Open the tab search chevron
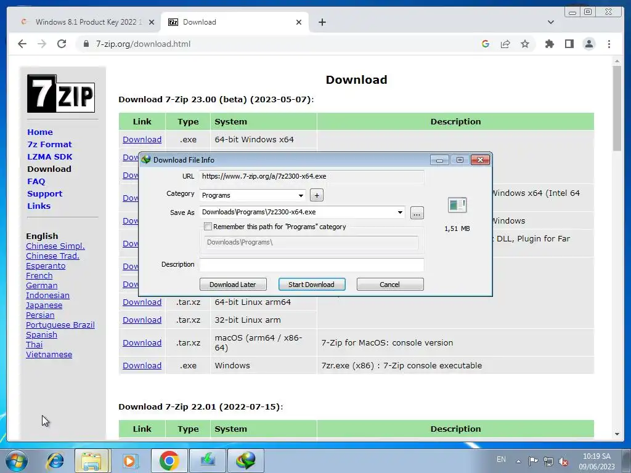Screen dimensions: 631x473 pos(550,22)
